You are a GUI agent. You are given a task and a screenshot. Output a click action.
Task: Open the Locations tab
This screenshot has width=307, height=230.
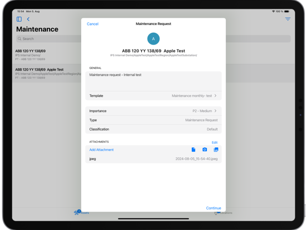pos(224,213)
